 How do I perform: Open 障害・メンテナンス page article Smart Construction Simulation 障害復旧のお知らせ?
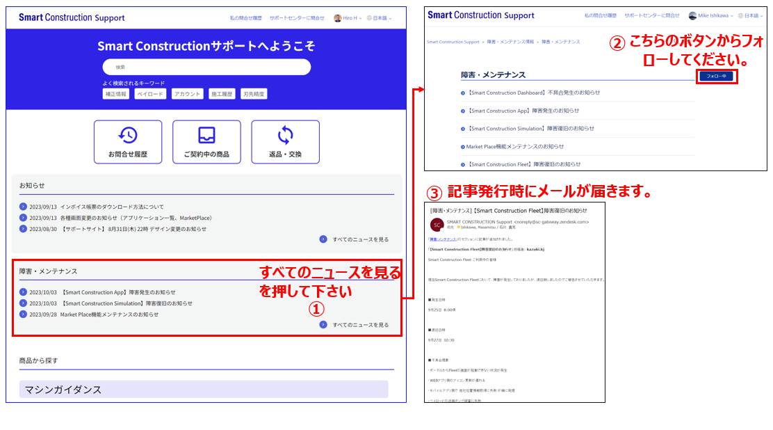pyautogui.click(x=530, y=129)
